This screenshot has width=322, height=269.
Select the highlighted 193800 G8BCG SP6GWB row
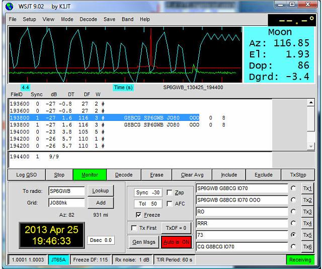pyautogui.click(x=105, y=118)
